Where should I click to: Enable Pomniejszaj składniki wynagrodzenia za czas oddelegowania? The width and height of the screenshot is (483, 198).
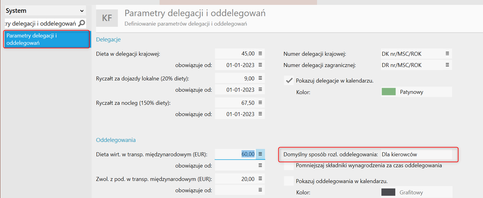pyautogui.click(x=289, y=165)
